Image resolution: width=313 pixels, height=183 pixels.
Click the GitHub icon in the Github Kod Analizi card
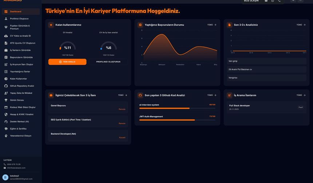click(140, 95)
